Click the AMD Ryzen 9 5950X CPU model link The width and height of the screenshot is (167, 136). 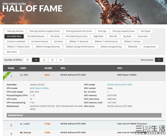coord(39,88)
